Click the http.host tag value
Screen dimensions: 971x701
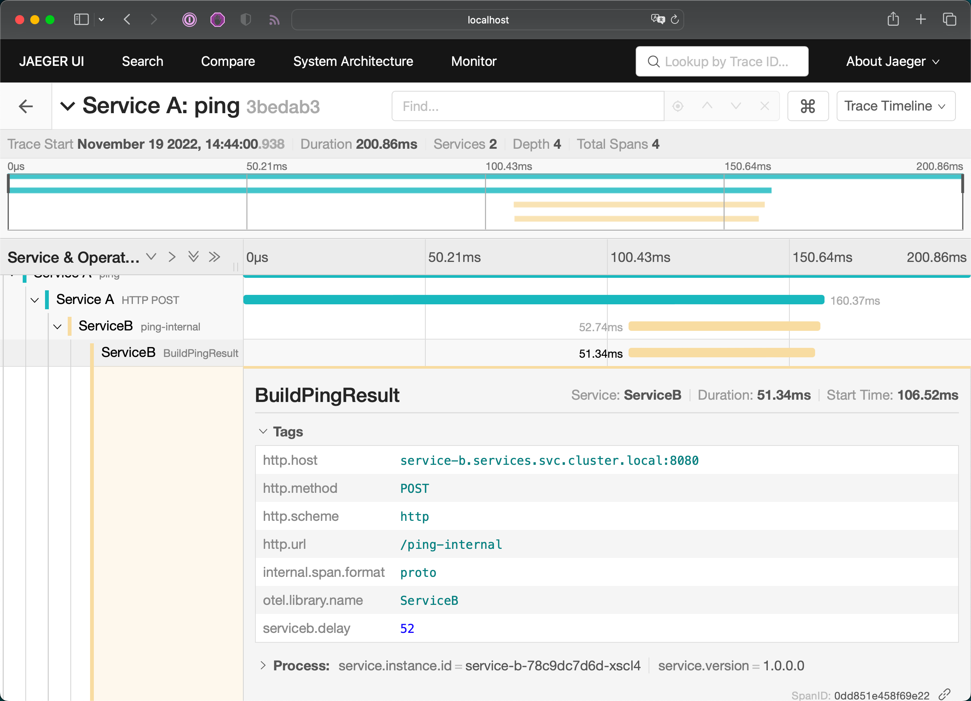[x=549, y=460]
